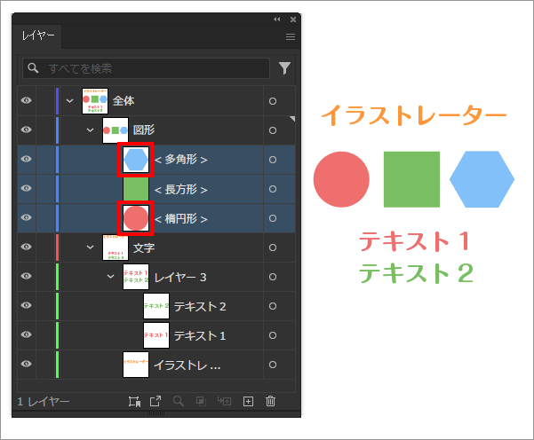Click the red circle thumbnail of 楕円形
Image resolution: width=534 pixels, height=440 pixels.
[136, 218]
